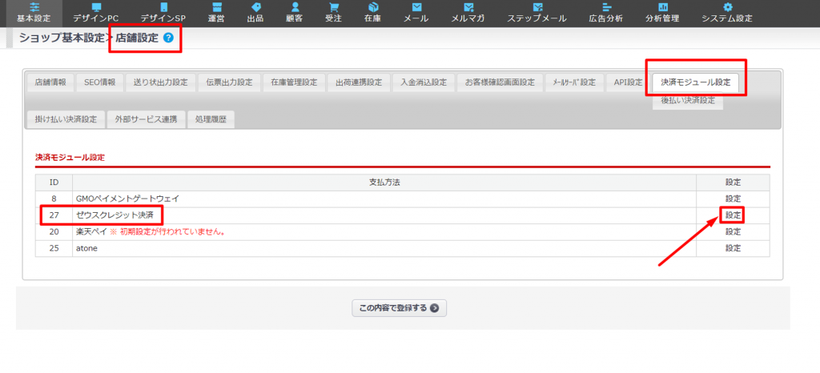
Task: Select the 決済モジュール設定 tab
Action: [x=696, y=82]
